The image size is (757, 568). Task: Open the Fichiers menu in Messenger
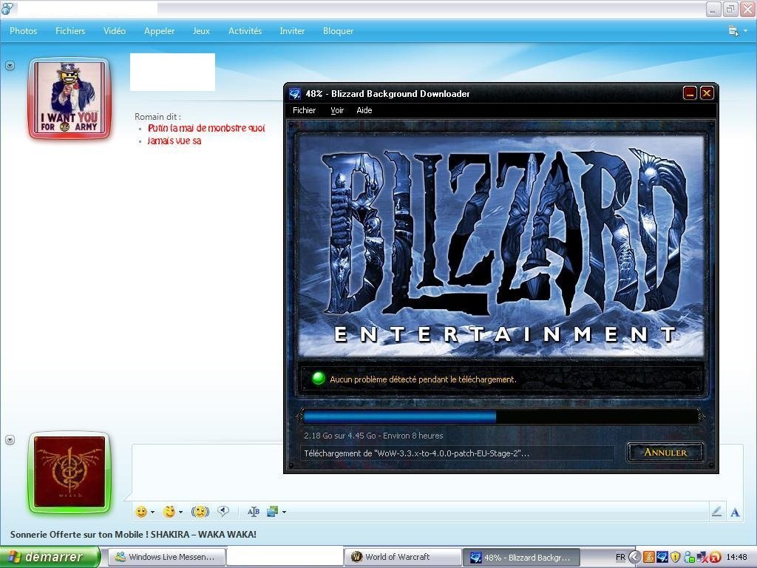tap(70, 31)
